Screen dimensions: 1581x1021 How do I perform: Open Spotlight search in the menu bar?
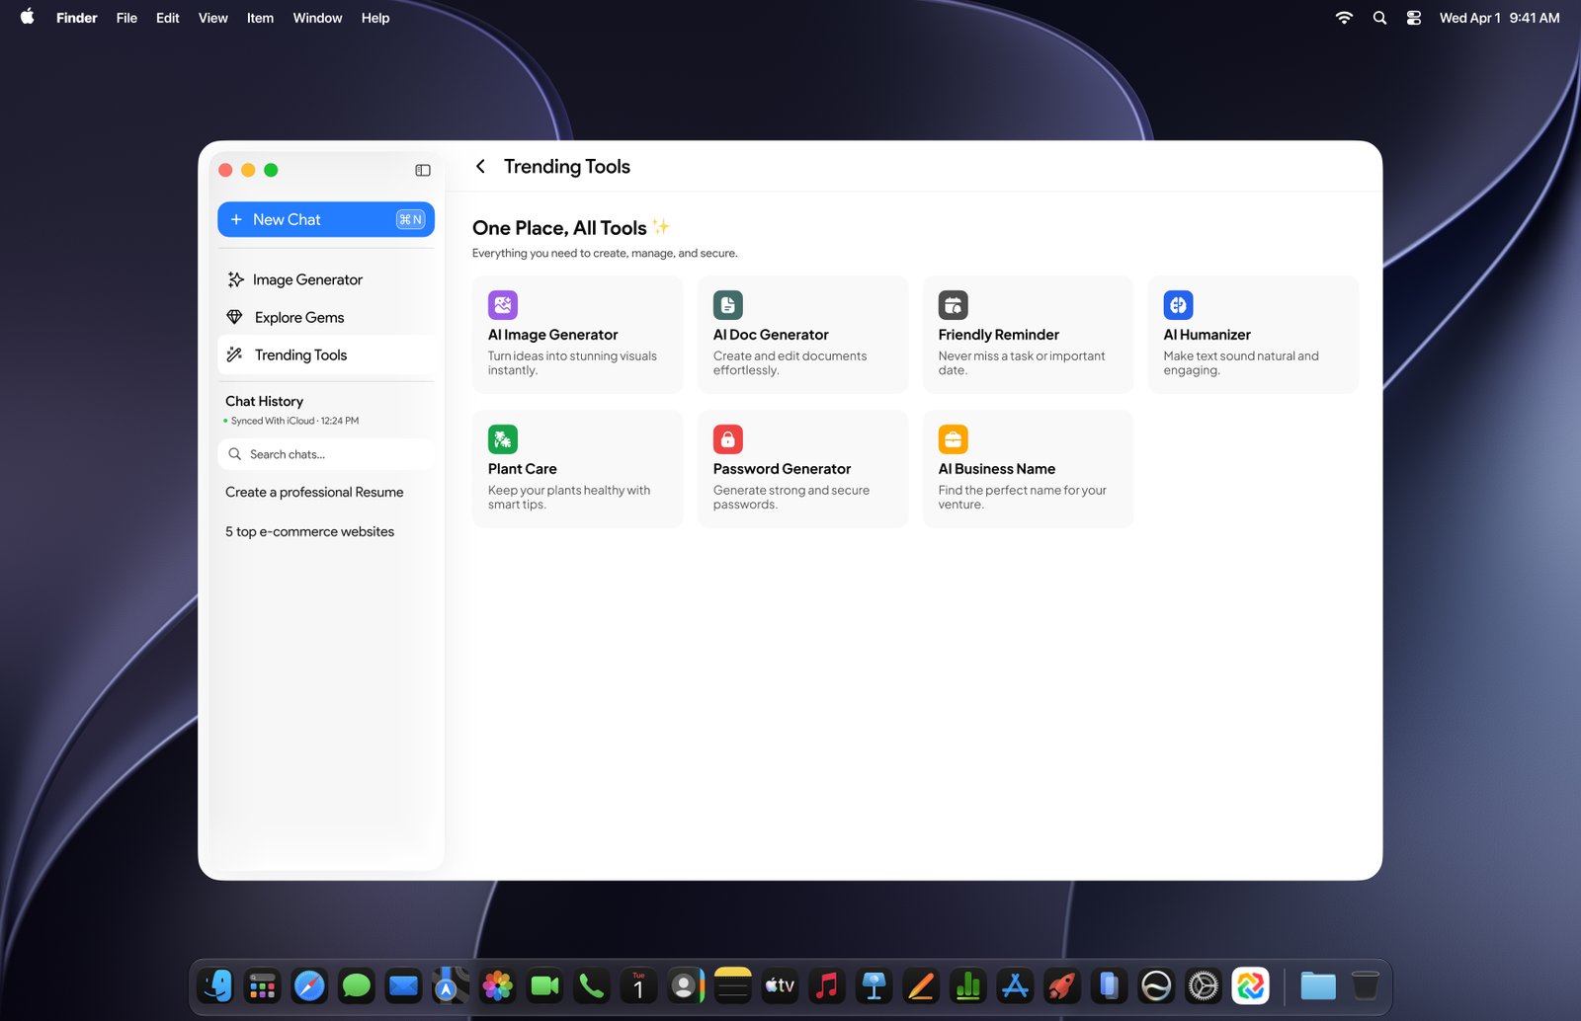(1379, 18)
